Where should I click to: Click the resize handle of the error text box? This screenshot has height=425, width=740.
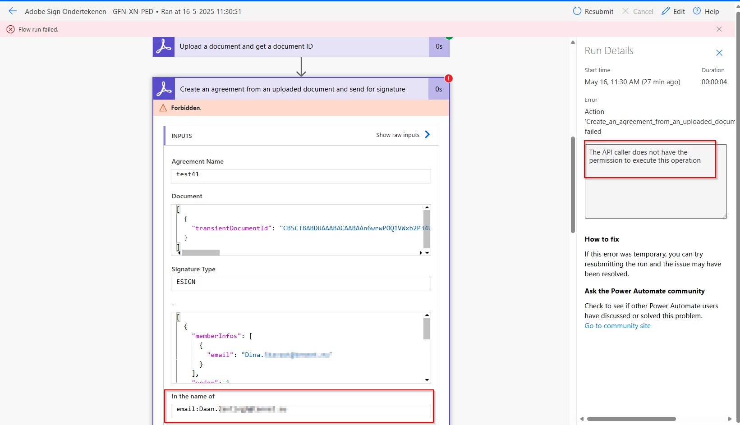(x=724, y=216)
